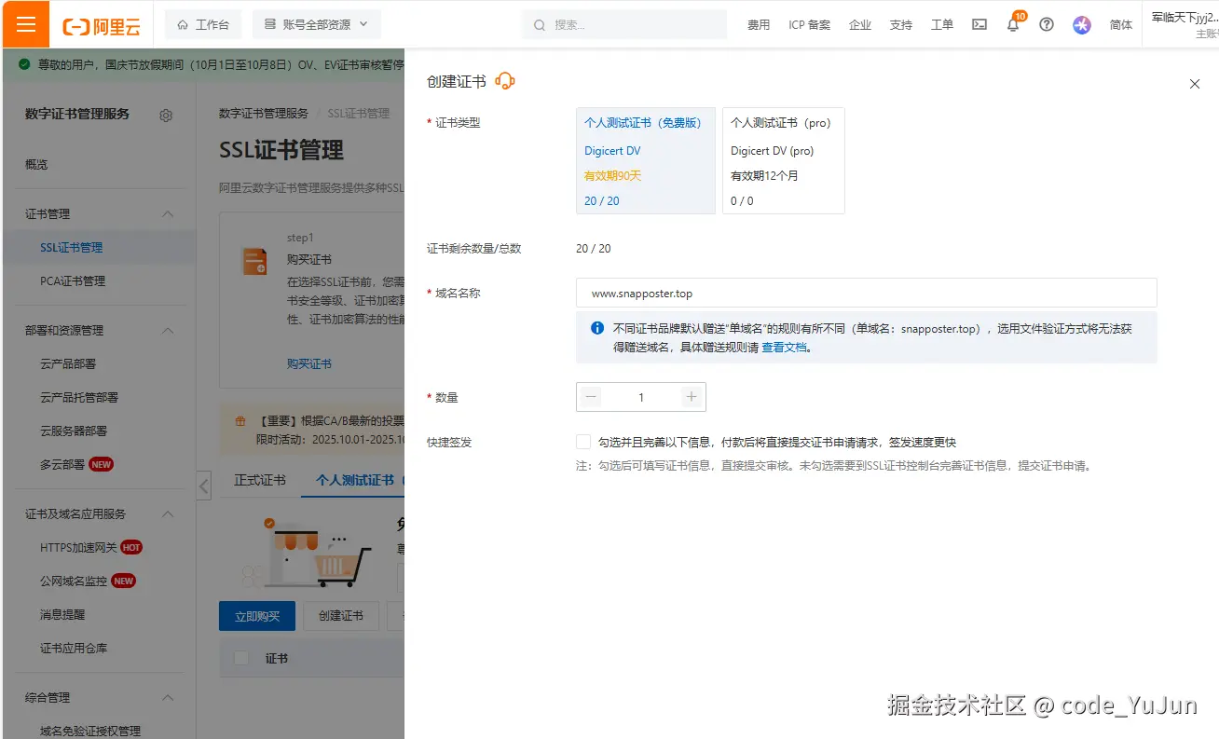Viewport: 1219px width, 739px height.
Task: Collapse the 证书及域名应用服务 group
Action: coord(168,514)
